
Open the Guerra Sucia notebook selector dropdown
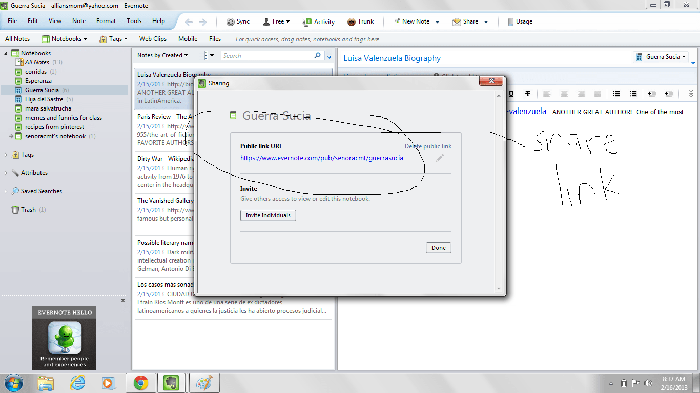click(x=661, y=57)
